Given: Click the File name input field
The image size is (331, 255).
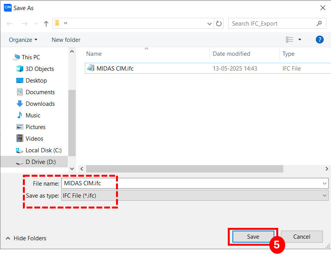Looking at the screenshot, I should [195, 183].
